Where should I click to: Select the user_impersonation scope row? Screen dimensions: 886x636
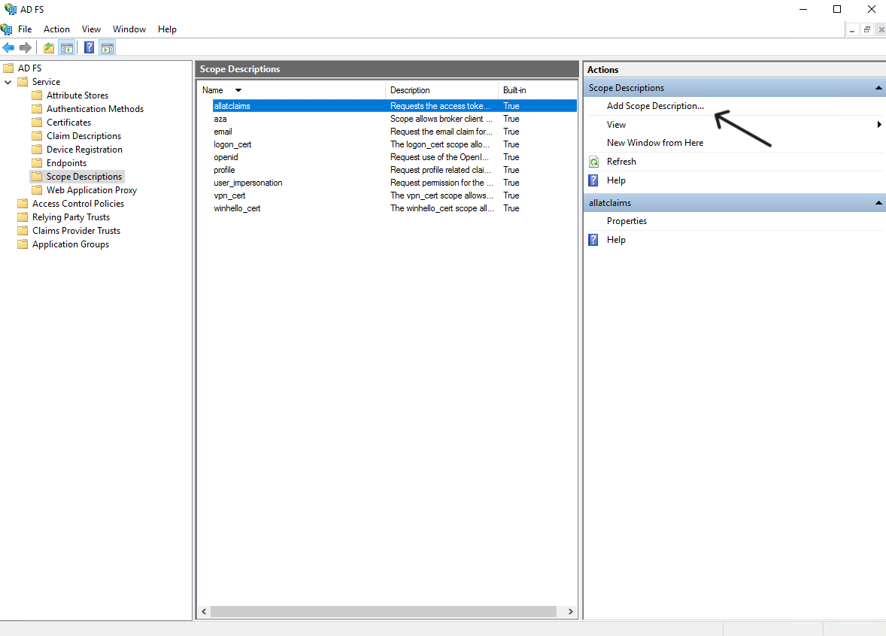point(394,183)
